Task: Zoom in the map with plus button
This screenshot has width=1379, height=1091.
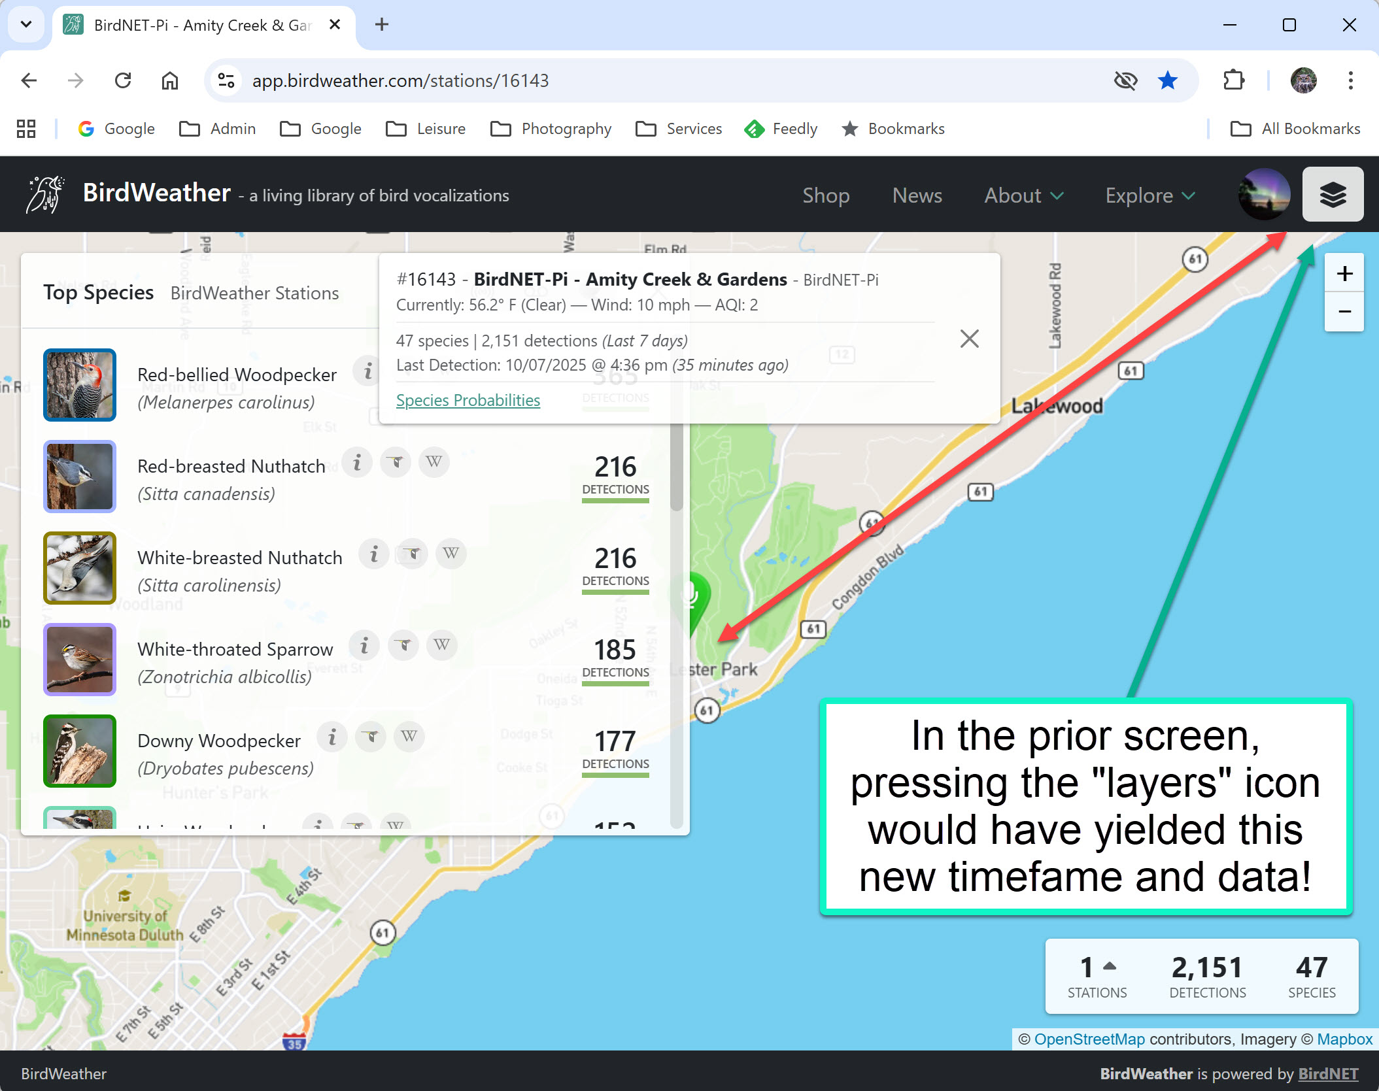Action: 1344,273
